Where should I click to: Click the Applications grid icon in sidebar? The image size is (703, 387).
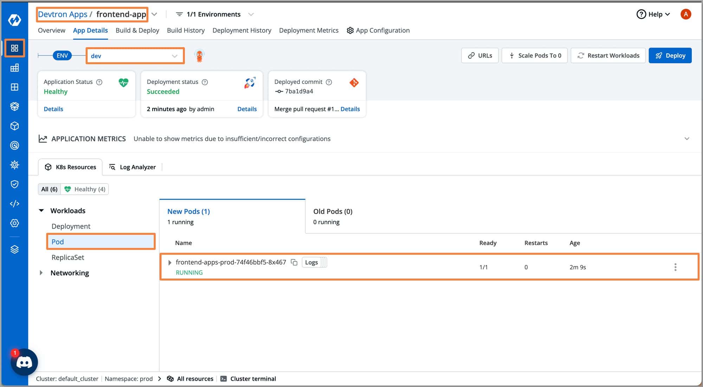[14, 48]
